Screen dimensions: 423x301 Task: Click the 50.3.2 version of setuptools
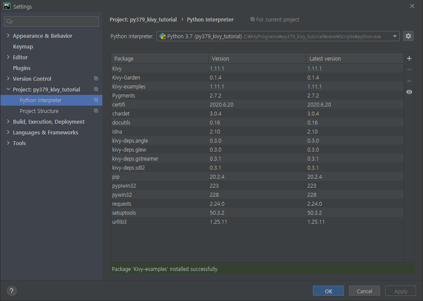[x=217, y=213]
